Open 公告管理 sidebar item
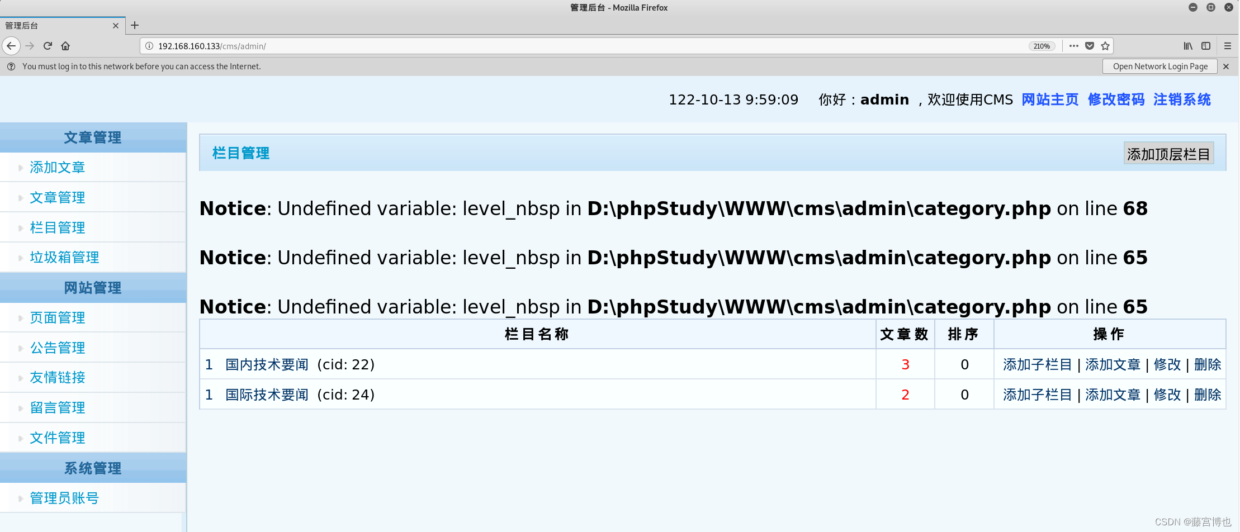 click(58, 348)
